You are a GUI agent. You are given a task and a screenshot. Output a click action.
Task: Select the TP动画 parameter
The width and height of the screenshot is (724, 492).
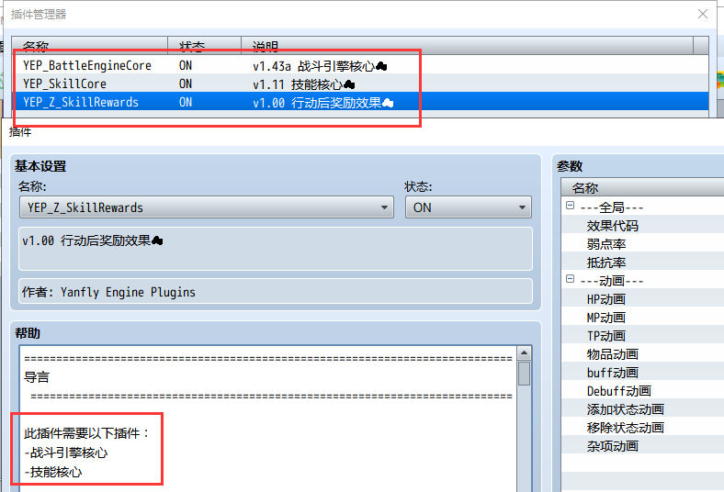tap(605, 336)
